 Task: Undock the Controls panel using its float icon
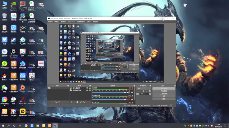click(175, 86)
